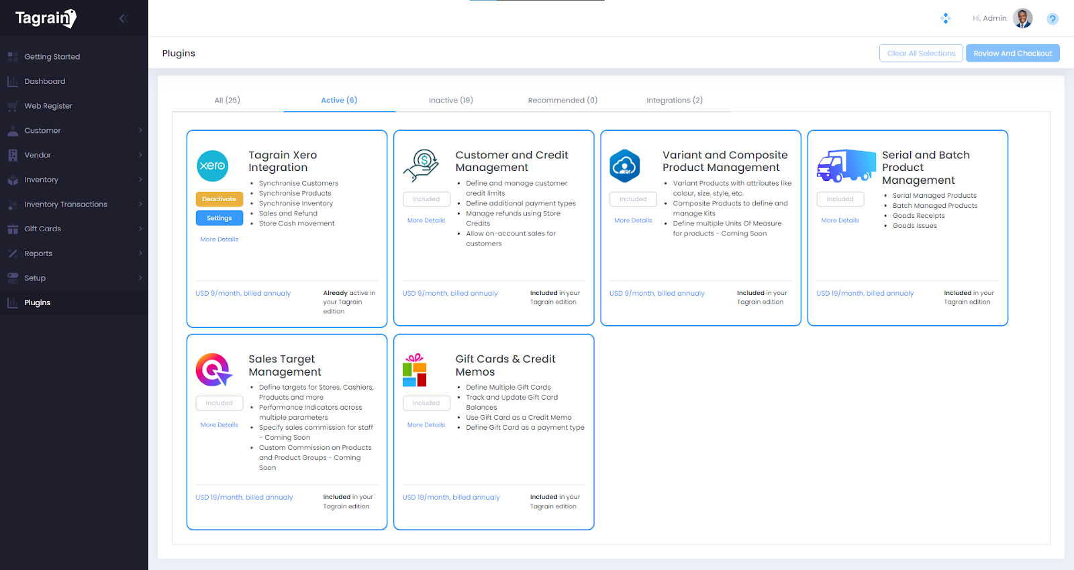Open Settings for Tagrain Xero Integration
The height and width of the screenshot is (570, 1074).
click(219, 218)
